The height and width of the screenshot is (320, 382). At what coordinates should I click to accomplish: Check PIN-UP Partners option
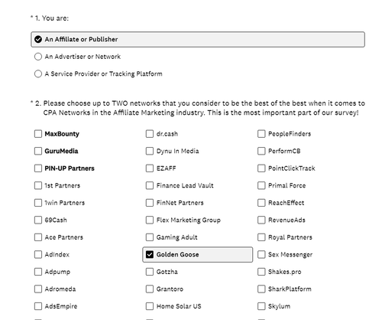pyautogui.click(x=38, y=168)
